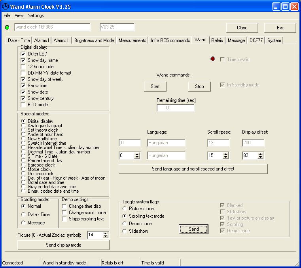
Task: Open the Infra RC5 commands tab
Action: 170,40
